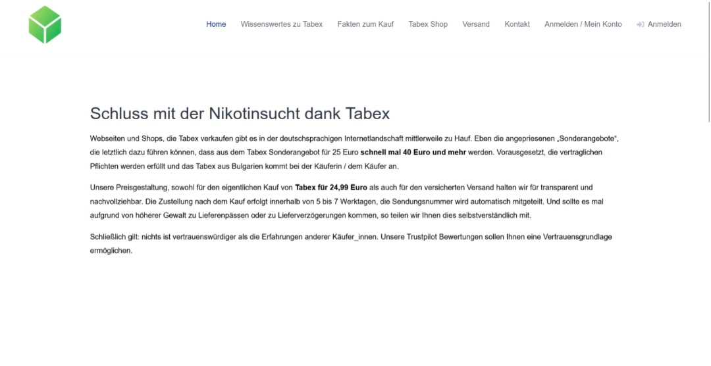Select Versand in the navigation bar
This screenshot has width=711, height=366.
476,24
